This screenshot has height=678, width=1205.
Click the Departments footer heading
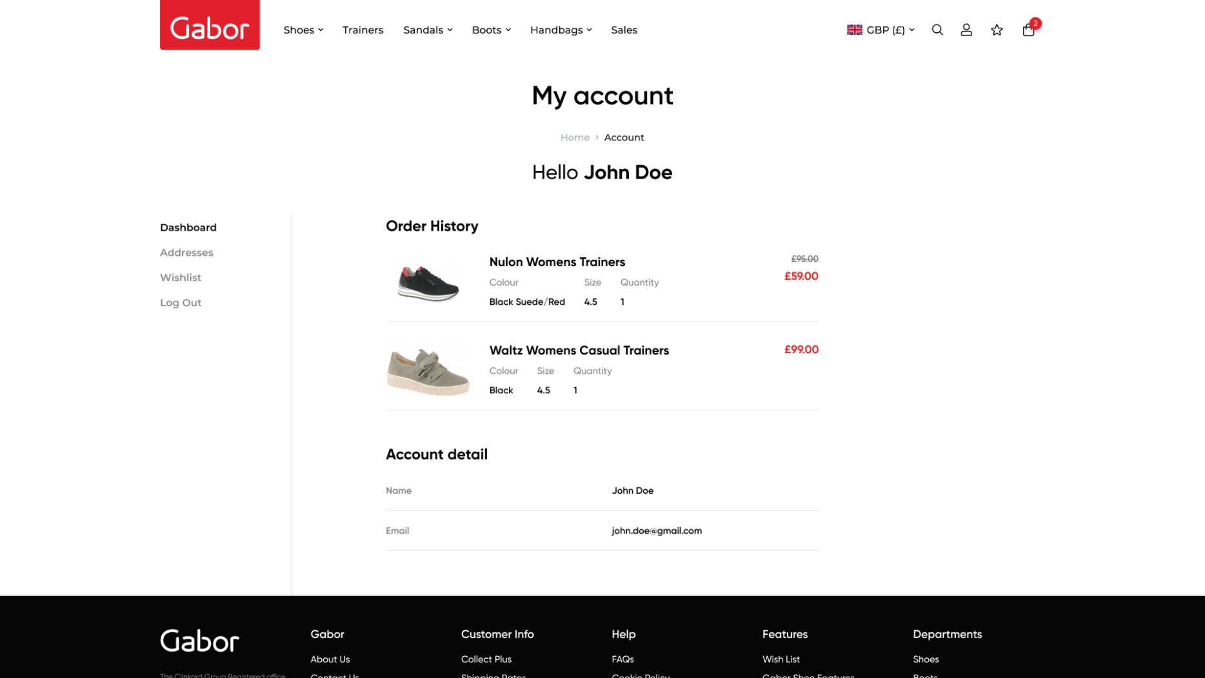947,634
